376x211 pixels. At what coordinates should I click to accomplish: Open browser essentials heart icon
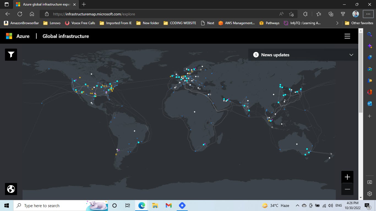(343, 14)
